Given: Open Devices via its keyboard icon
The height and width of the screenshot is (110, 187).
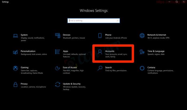Looking at the screenshot, I should 57,36.
